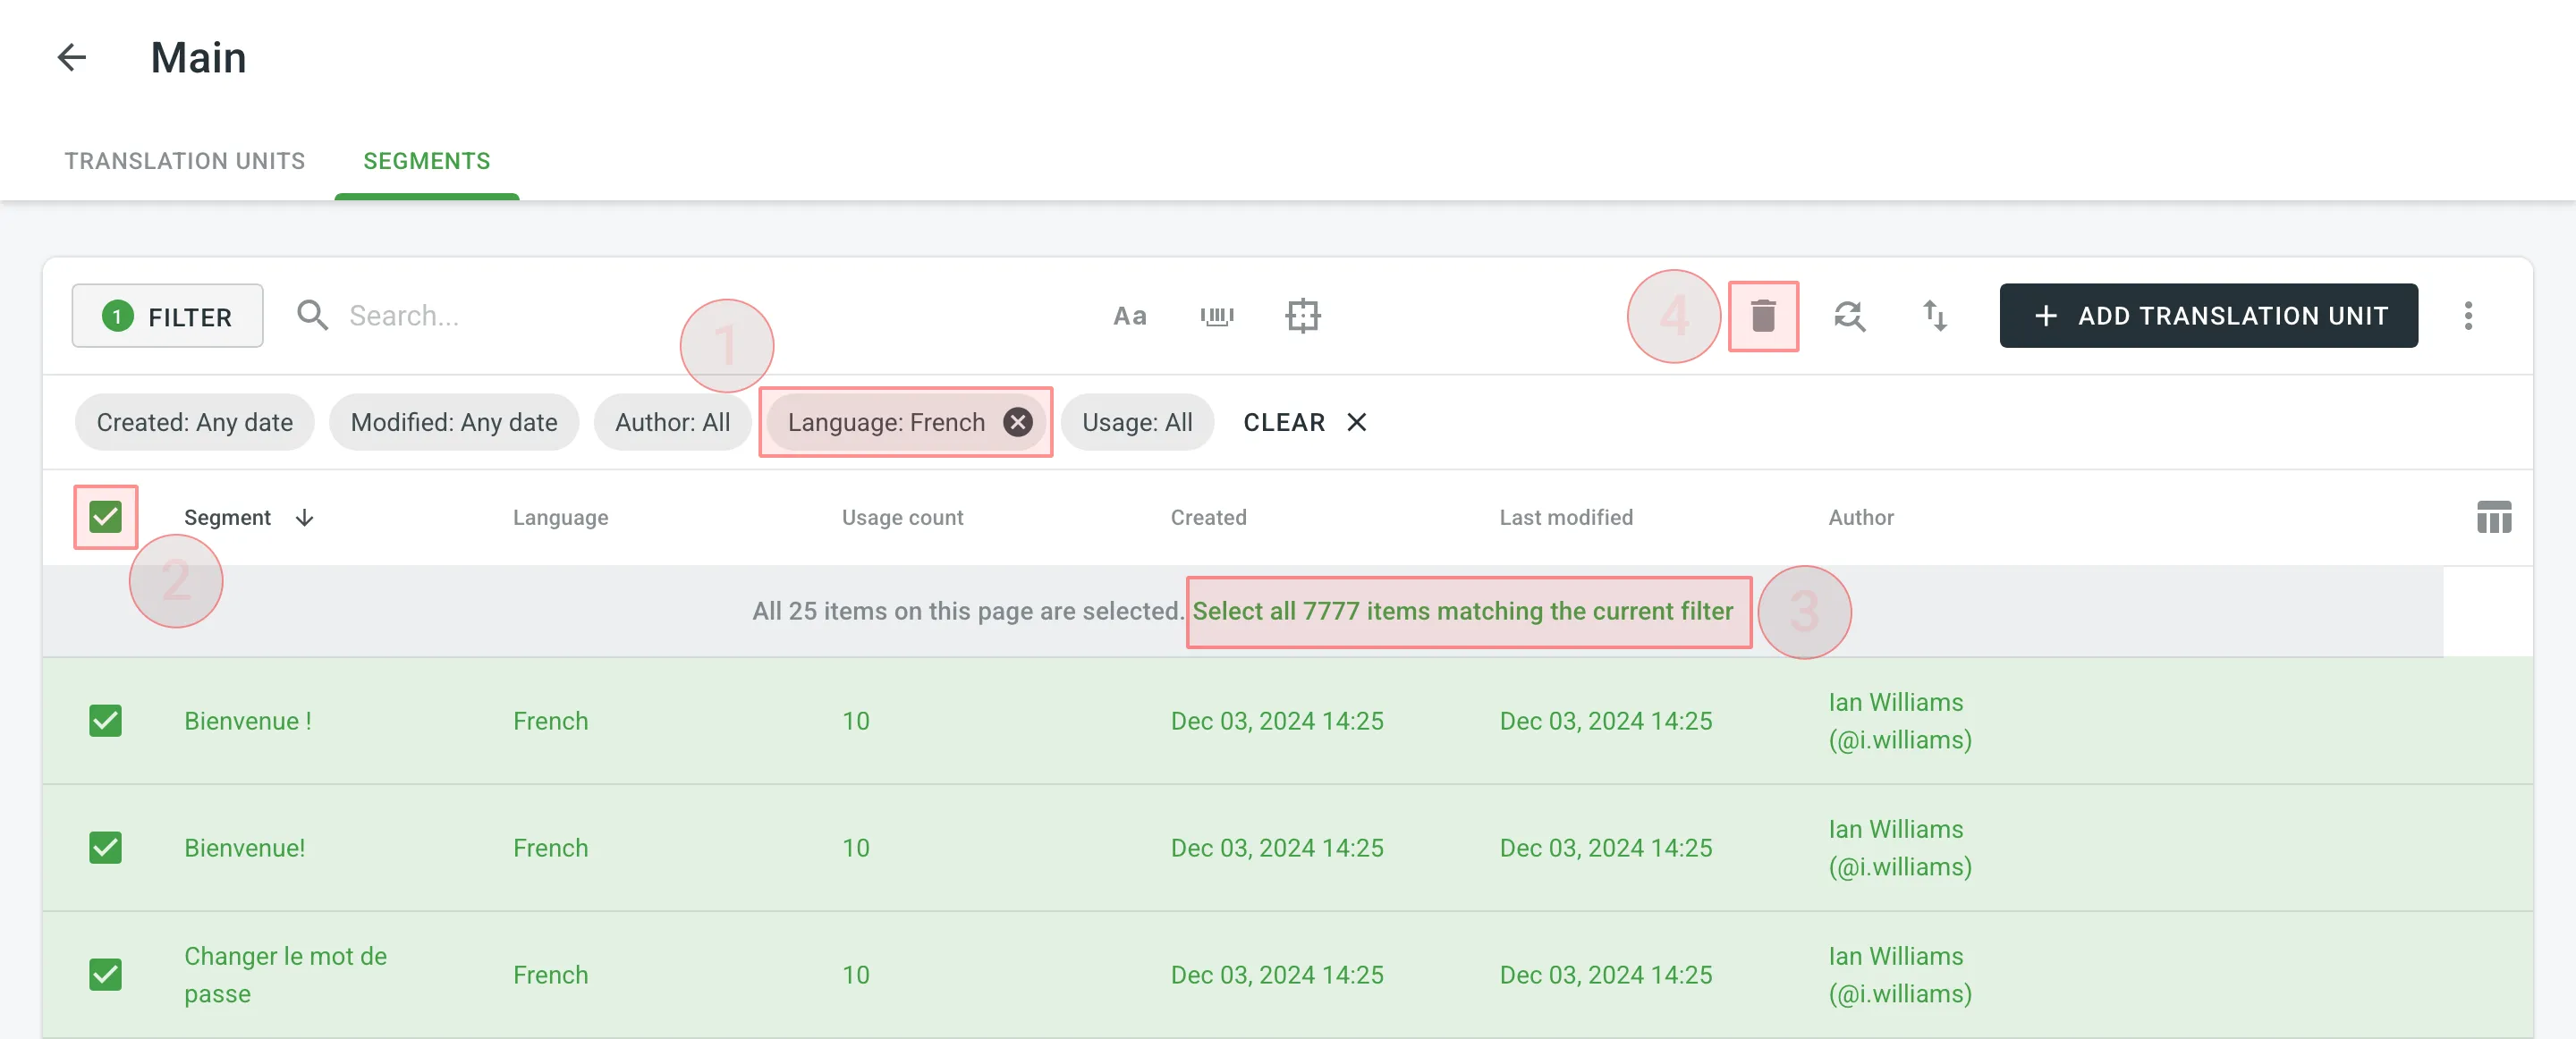Viewport: 2576px width, 1039px height.
Task: Click the barcode/token view icon
Action: (1216, 315)
